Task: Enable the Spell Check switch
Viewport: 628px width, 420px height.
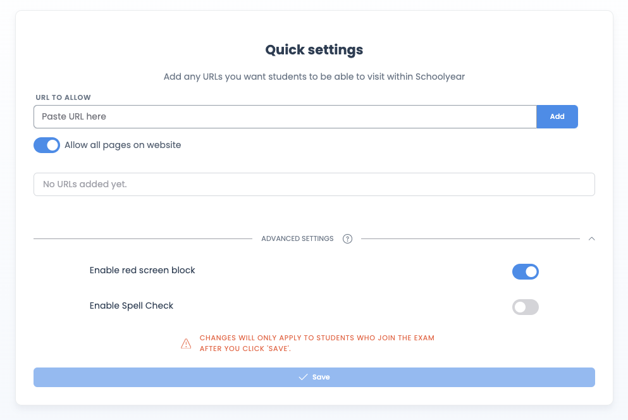Action: point(525,307)
